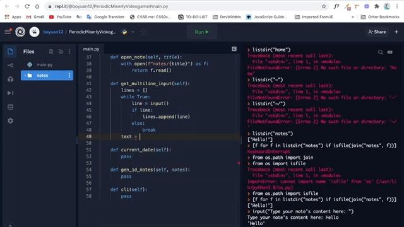Image resolution: width=404 pixels, height=227 pixels.
Task: Add a new file in Files panel
Action: click(51, 52)
